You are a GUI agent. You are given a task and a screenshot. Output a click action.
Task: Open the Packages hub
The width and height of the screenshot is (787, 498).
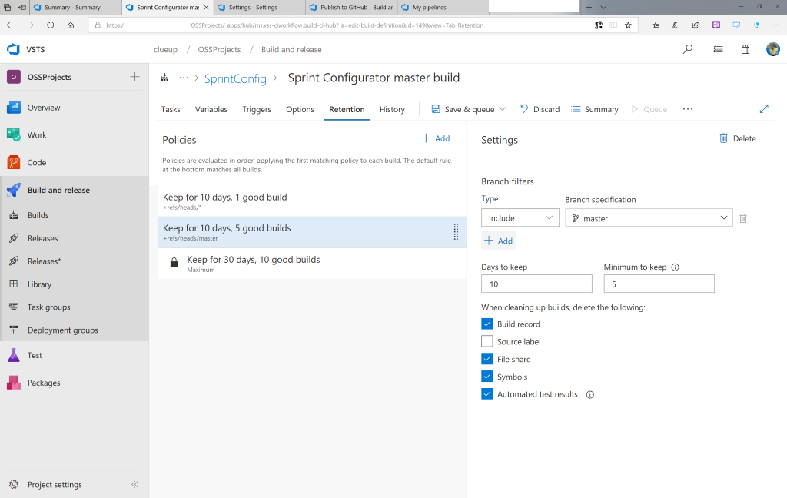(x=44, y=383)
